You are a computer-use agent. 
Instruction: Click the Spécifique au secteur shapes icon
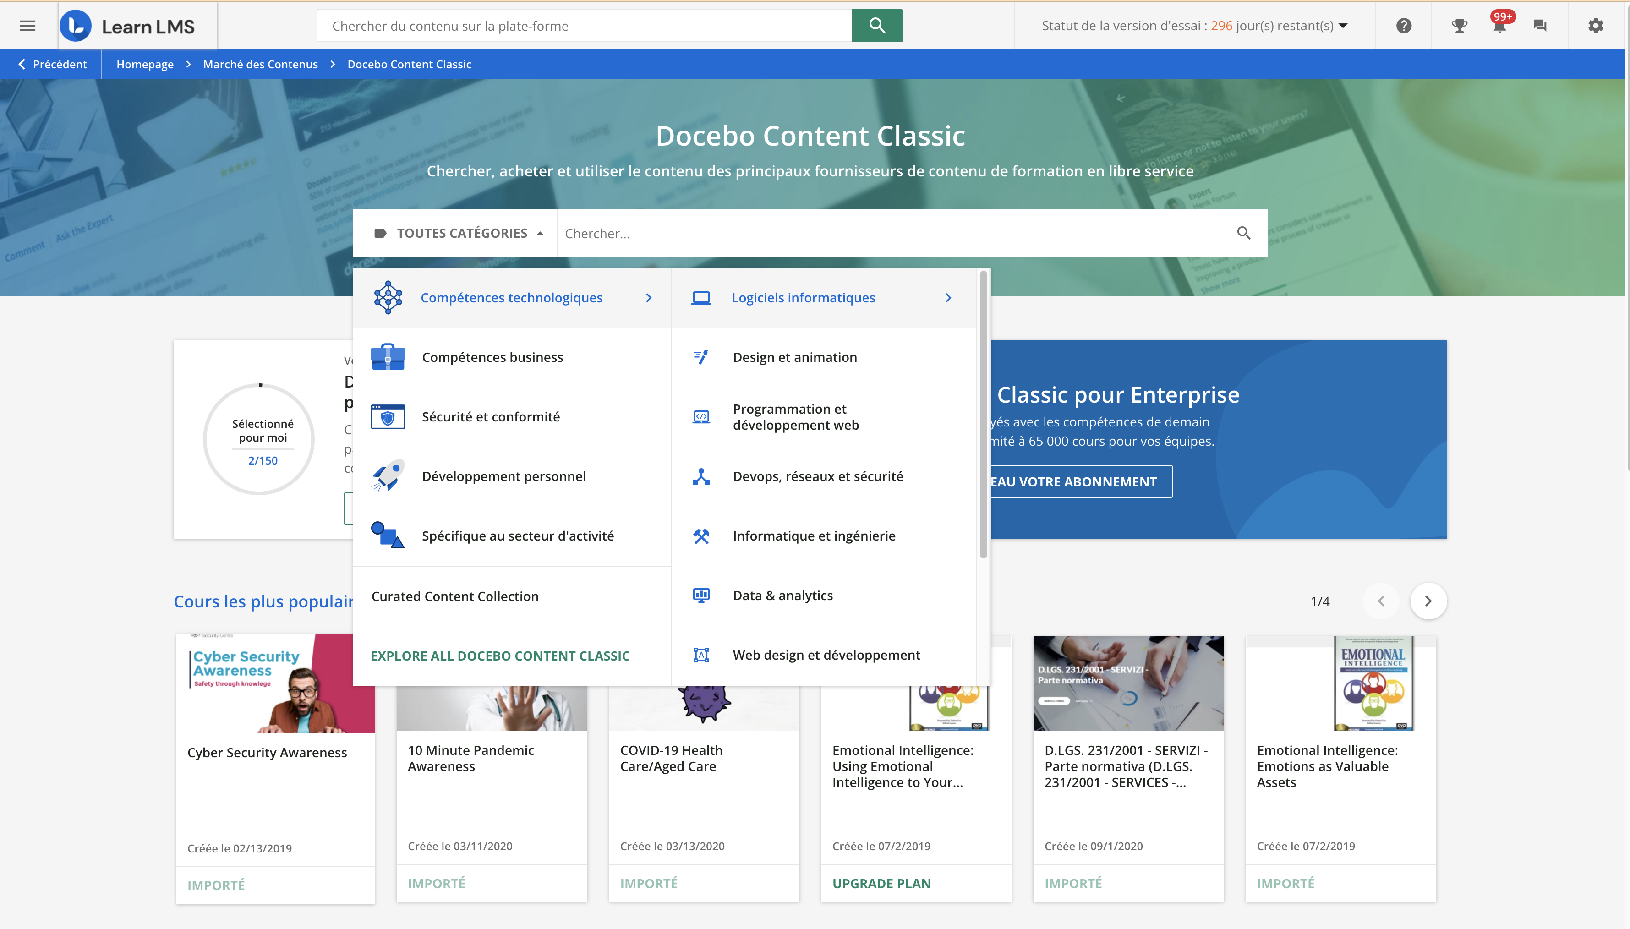click(x=387, y=536)
